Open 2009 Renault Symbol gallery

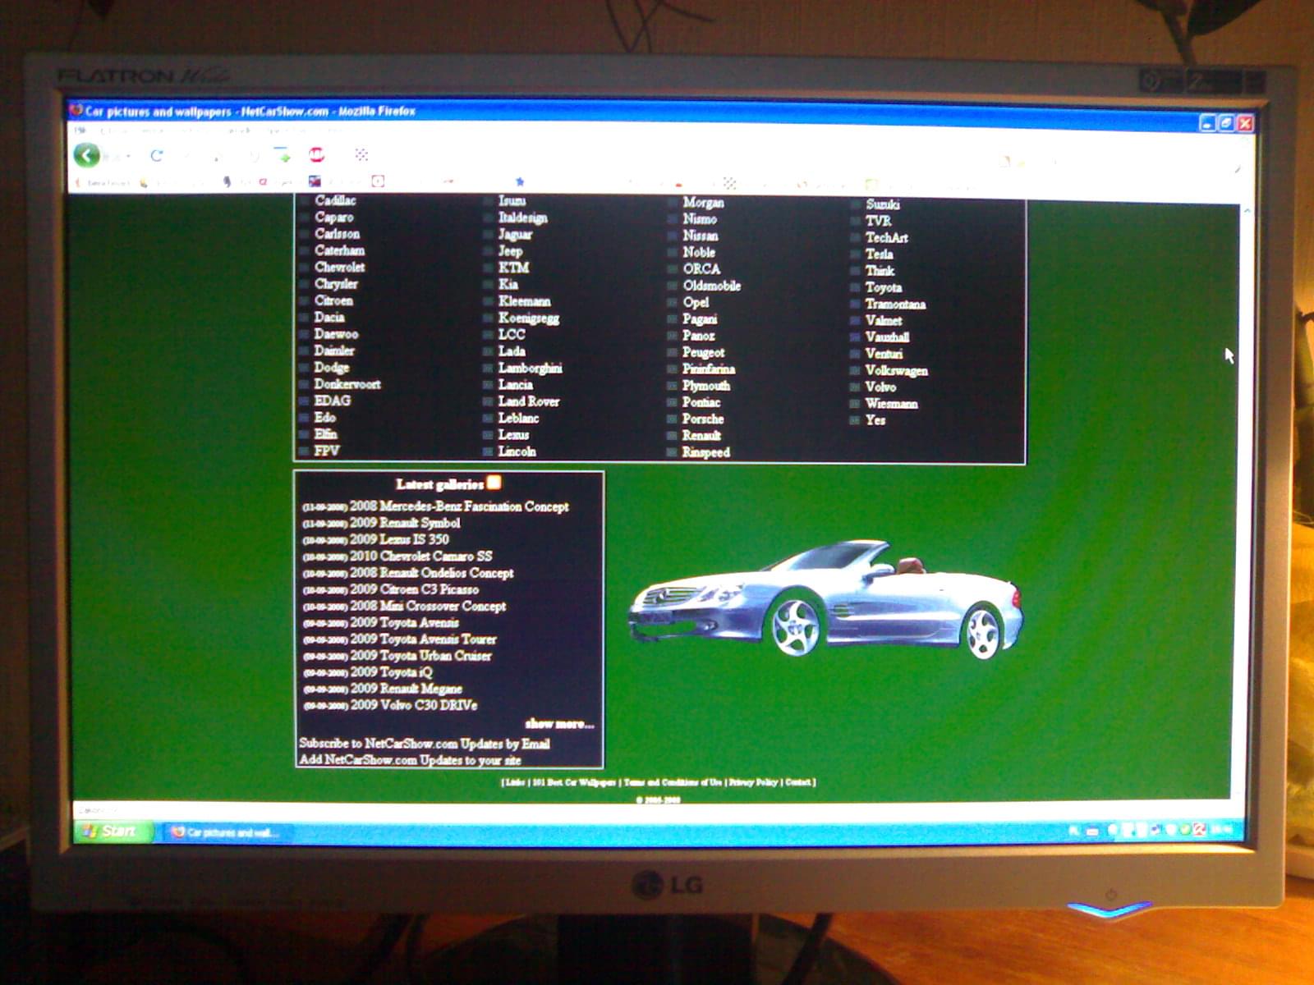tap(405, 523)
